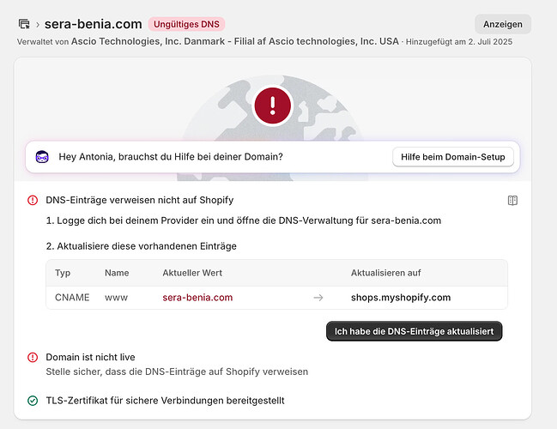Click green checkmark icon beside TLS-Zertifikat

click(33, 401)
